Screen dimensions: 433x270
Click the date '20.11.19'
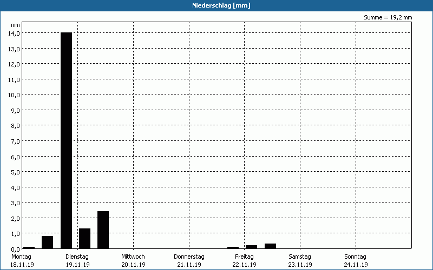[x=133, y=265]
